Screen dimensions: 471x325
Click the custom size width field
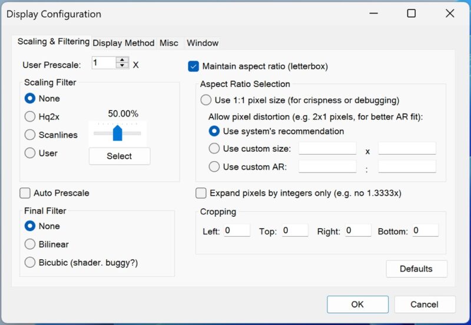pyautogui.click(x=327, y=148)
